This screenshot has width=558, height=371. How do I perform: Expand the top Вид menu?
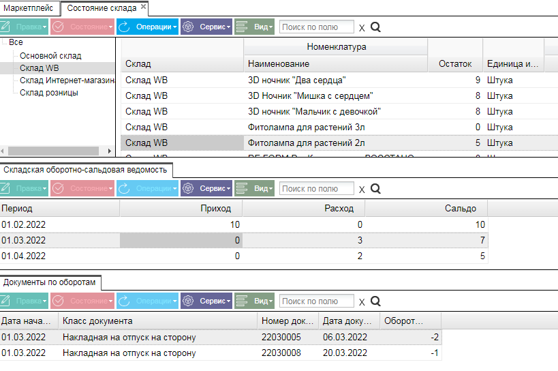pos(254,27)
